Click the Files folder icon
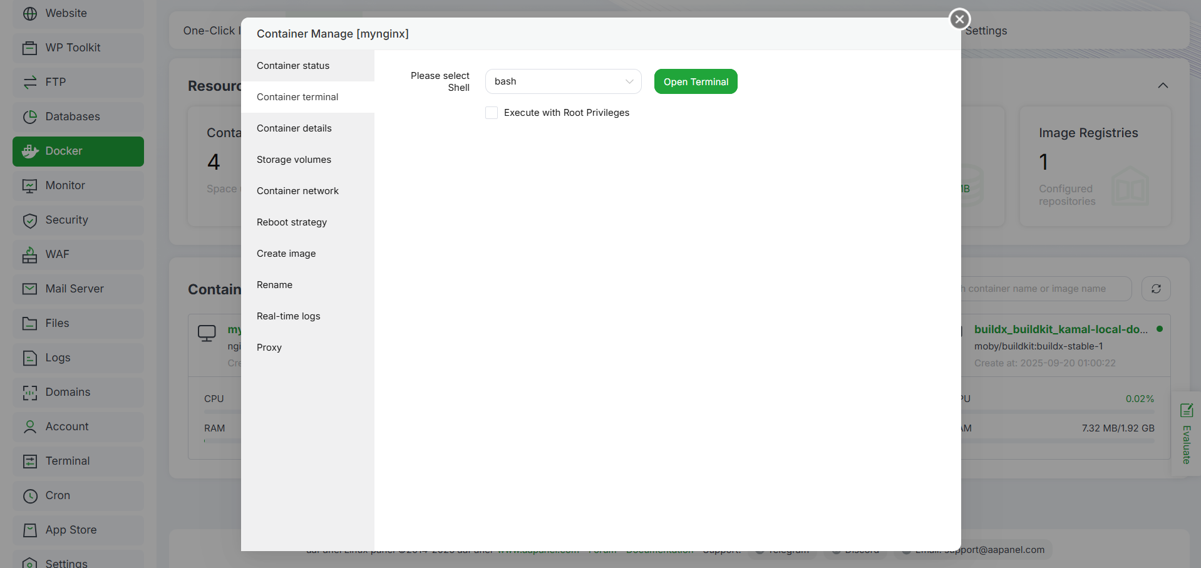This screenshot has height=568, width=1201. point(29,323)
